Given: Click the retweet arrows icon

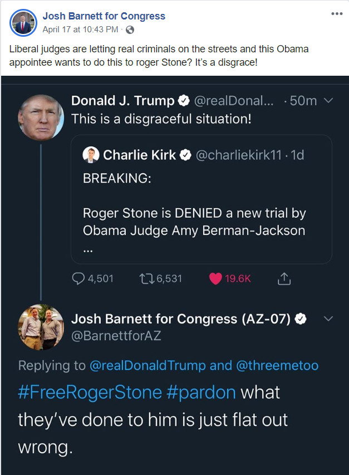Looking at the screenshot, I should pyautogui.click(x=144, y=278).
